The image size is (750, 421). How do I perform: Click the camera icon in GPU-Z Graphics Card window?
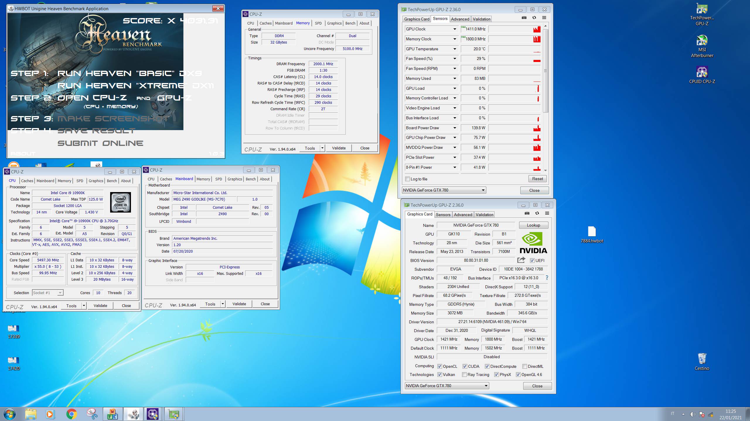[527, 213]
